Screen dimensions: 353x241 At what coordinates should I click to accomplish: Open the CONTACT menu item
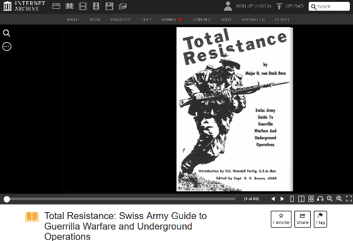click(x=202, y=20)
